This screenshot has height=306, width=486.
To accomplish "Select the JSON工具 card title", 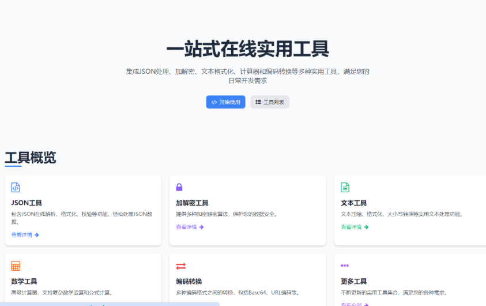I will (x=27, y=203).
